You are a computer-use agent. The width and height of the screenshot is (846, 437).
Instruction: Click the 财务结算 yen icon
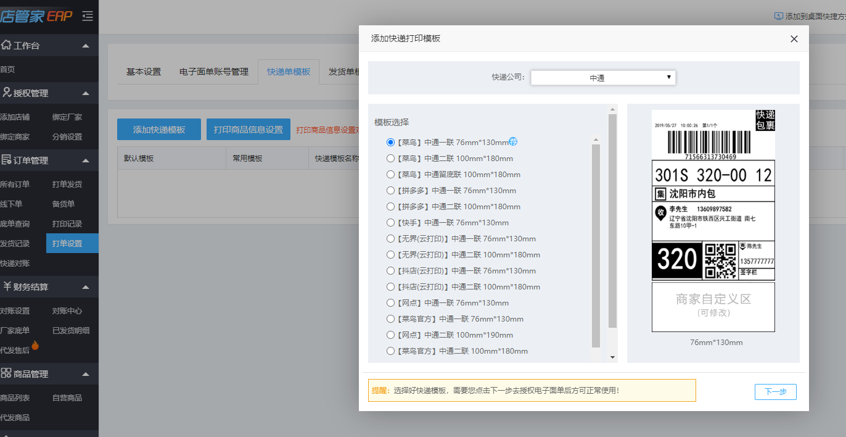coord(6,286)
